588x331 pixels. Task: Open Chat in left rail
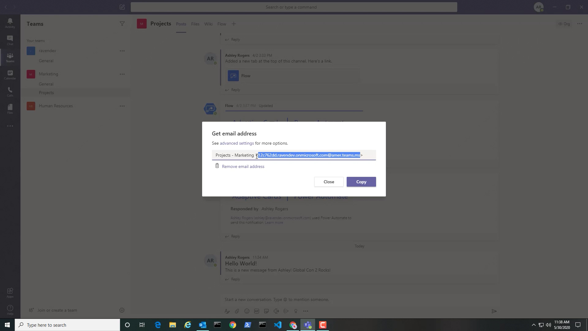(10, 40)
